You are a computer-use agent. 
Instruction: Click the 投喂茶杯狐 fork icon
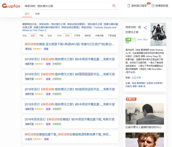pyautogui.click(x=153, y=6)
